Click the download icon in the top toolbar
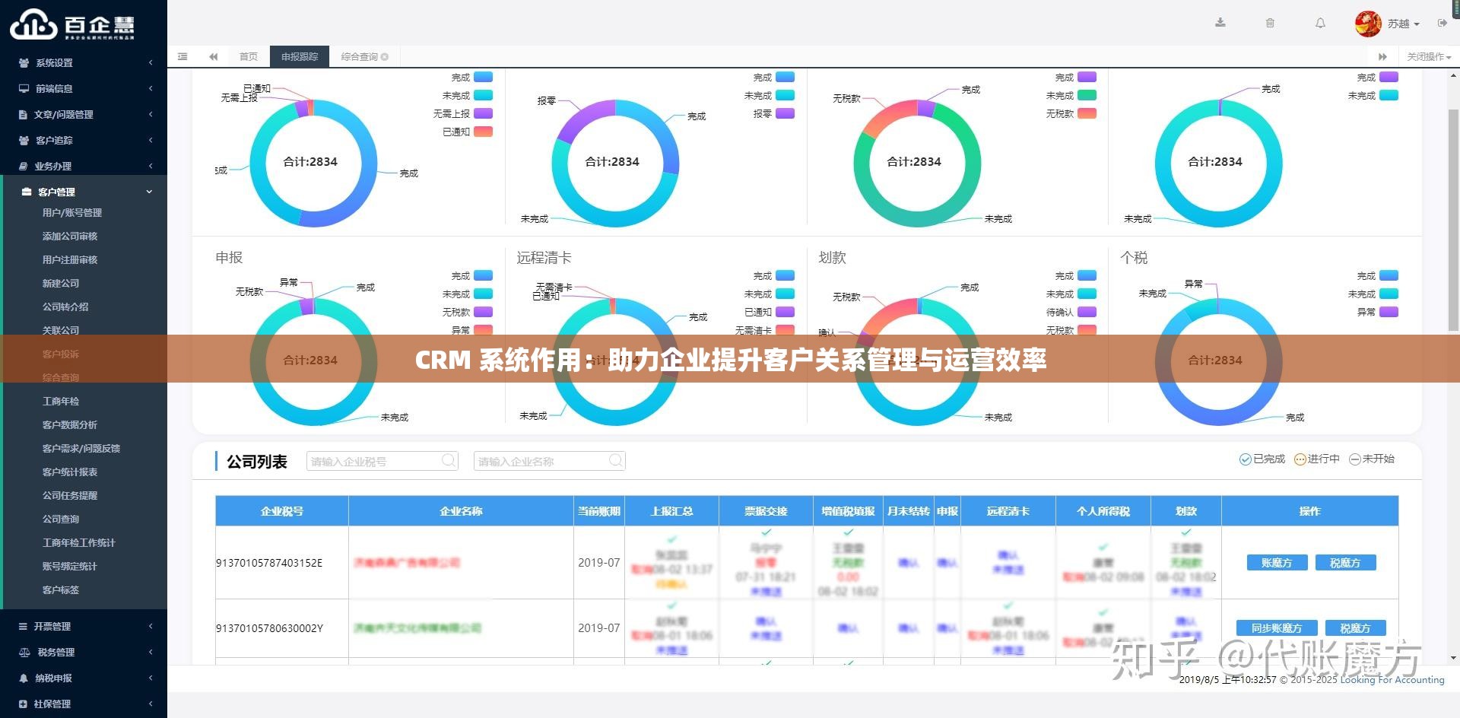 click(1220, 23)
